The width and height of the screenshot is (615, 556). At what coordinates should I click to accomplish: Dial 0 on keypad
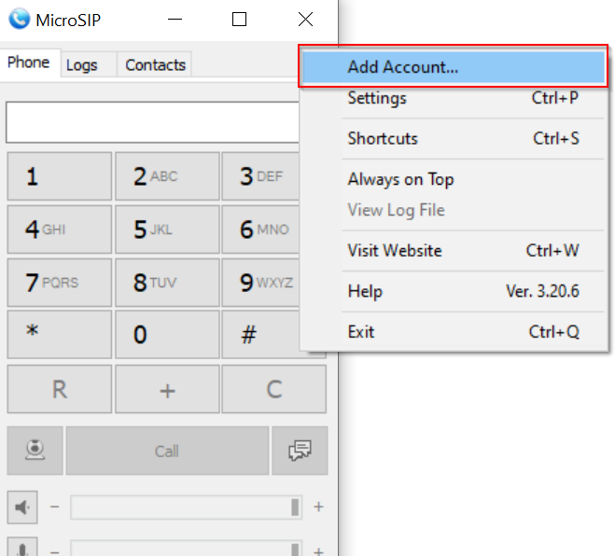click(x=167, y=335)
